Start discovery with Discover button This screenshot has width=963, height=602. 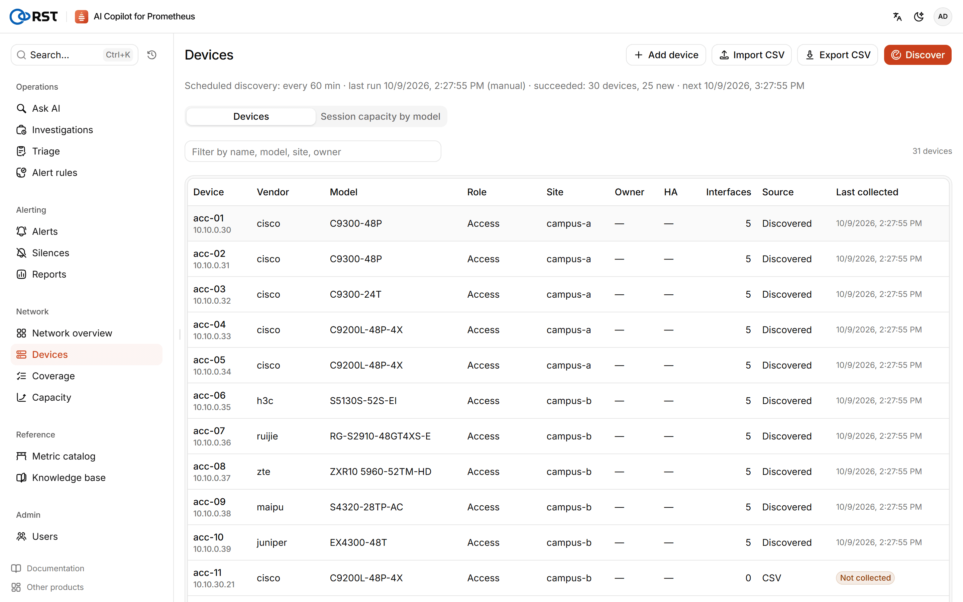(918, 55)
